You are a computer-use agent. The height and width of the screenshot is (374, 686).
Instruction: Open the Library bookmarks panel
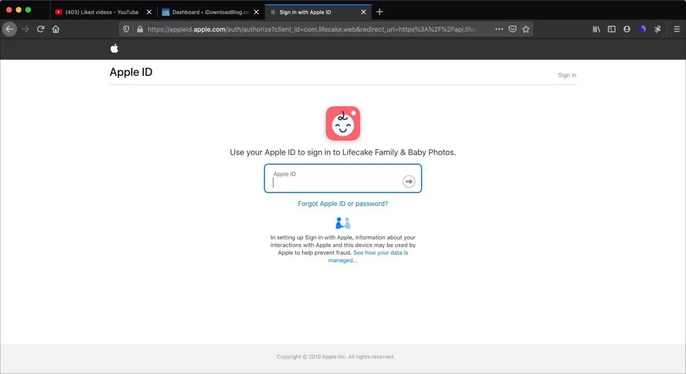click(x=596, y=29)
